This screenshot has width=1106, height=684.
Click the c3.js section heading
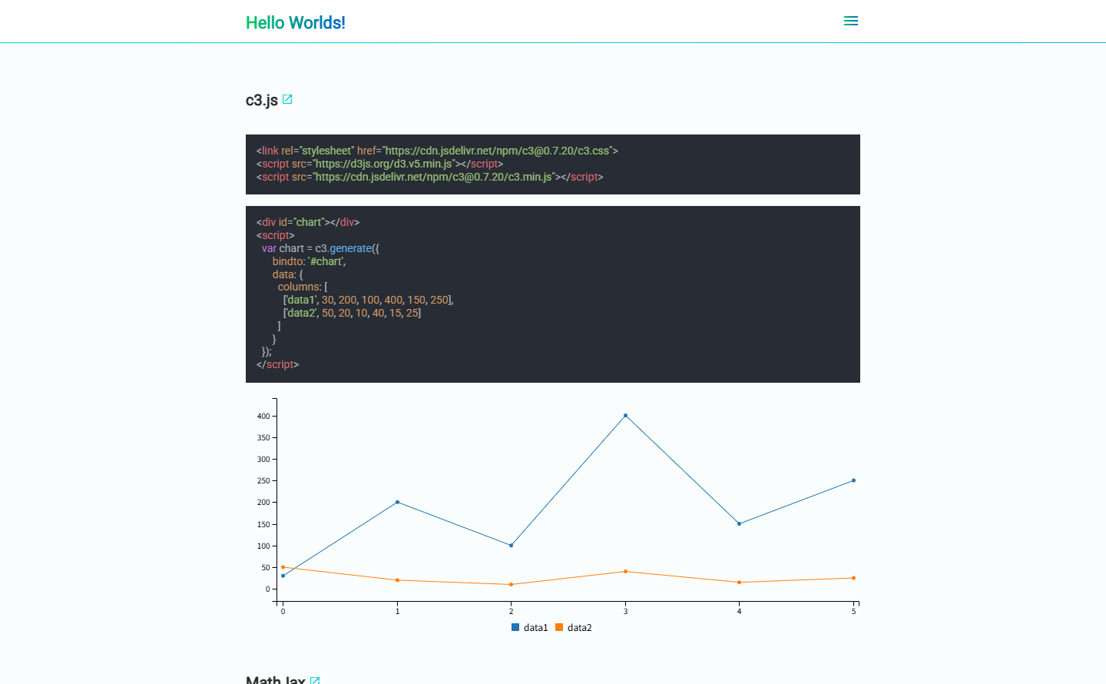(262, 100)
